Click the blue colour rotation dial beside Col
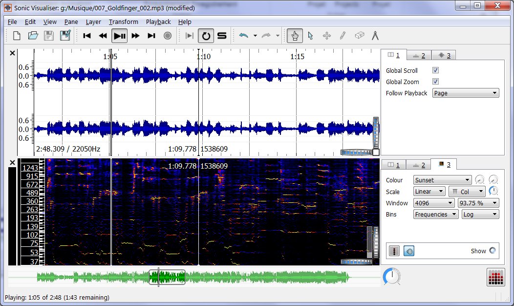The image size is (514, 306). click(493, 191)
